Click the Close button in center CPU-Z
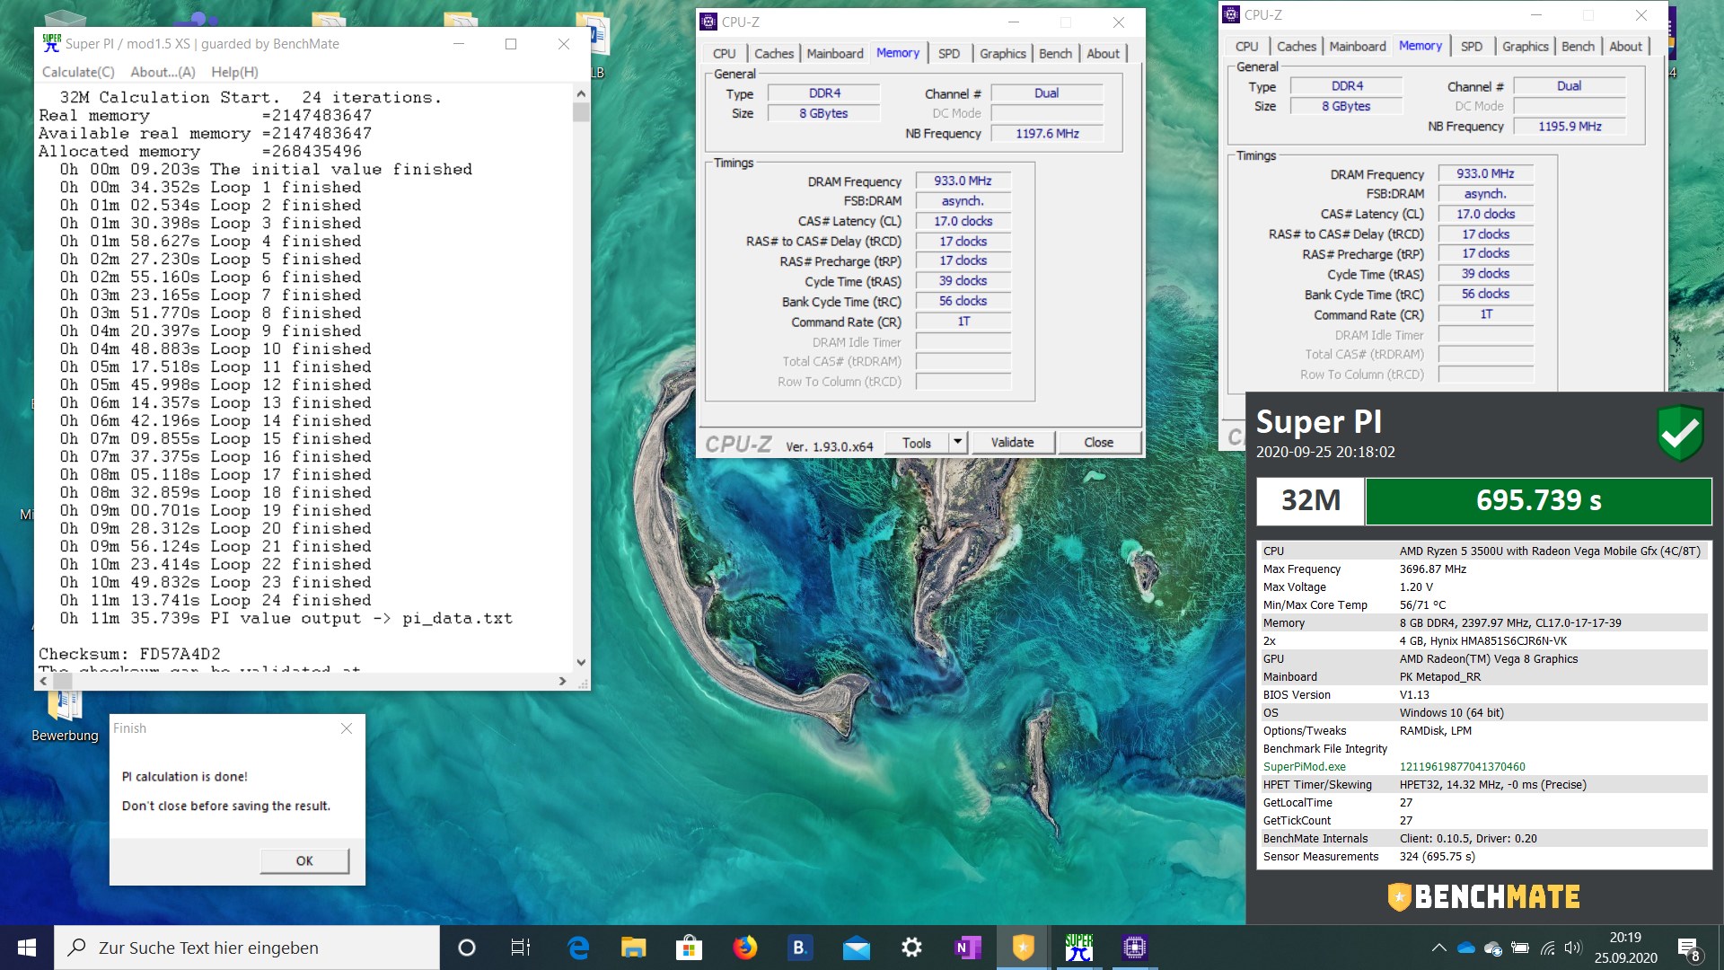Screen dimensions: 1724x970 point(1098,443)
